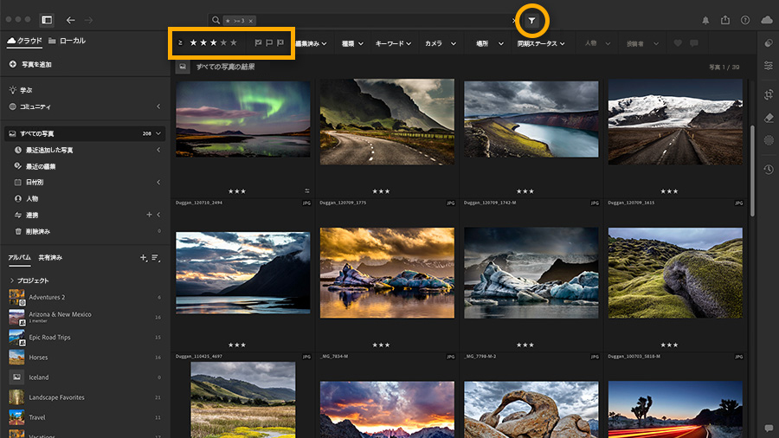Select the Crop and rotate tool
This screenshot has width=779, height=438.
pyautogui.click(x=769, y=94)
